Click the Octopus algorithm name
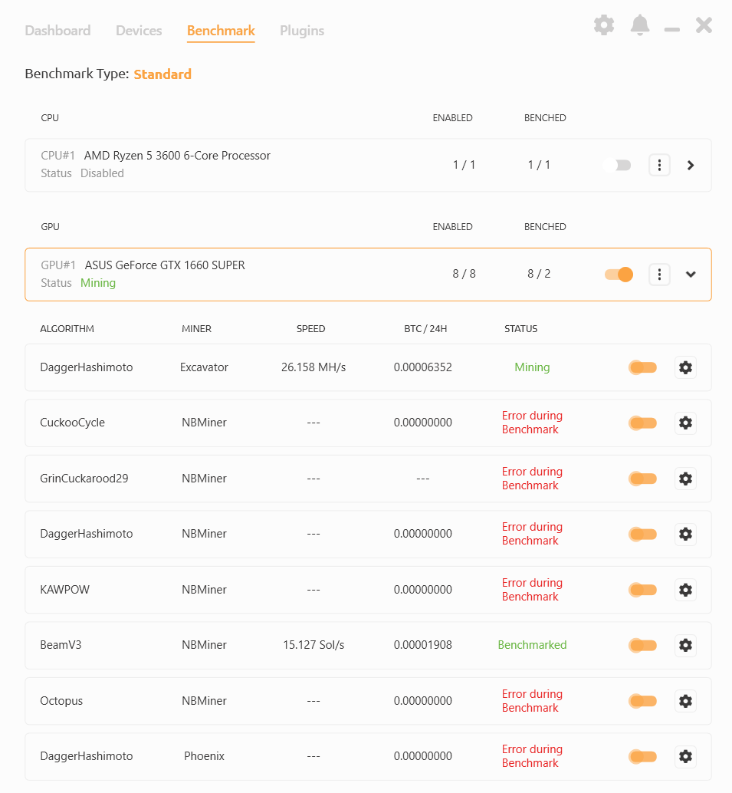732x793 pixels. (61, 701)
